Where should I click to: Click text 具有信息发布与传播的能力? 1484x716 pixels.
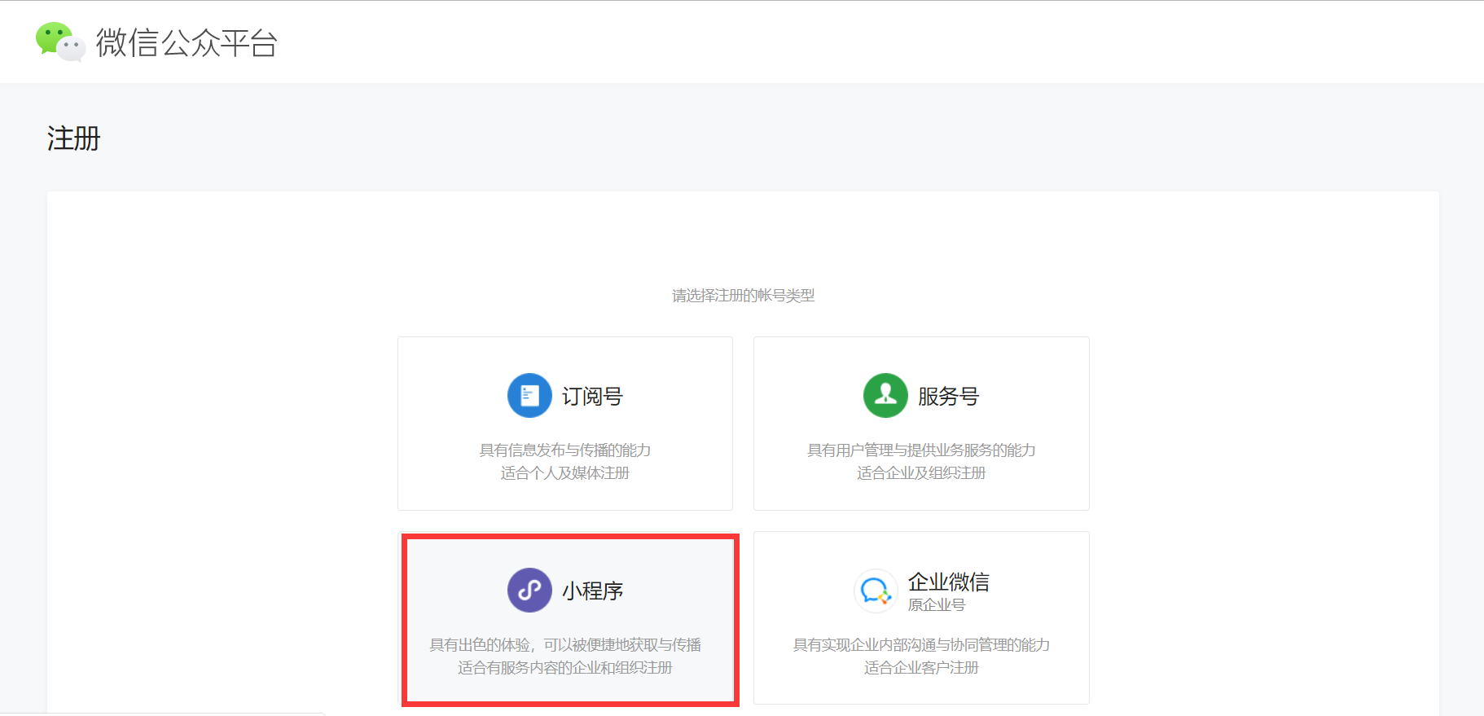565,450
